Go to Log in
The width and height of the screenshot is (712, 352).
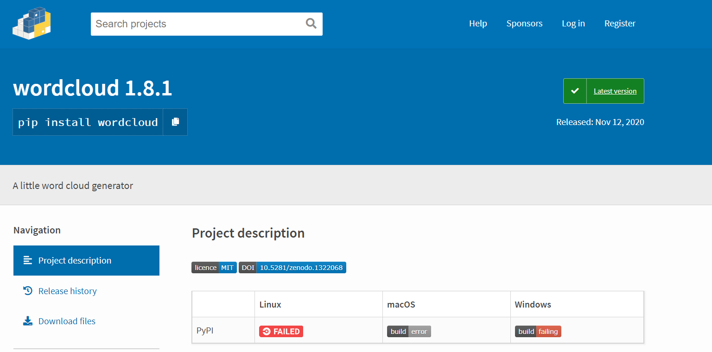pos(573,24)
